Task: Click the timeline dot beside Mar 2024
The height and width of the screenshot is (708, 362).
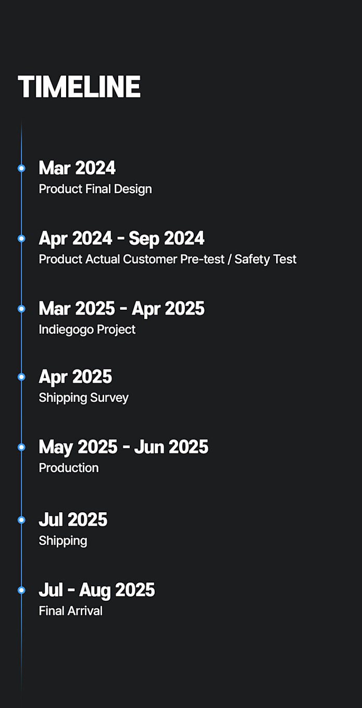Action: coord(21,168)
